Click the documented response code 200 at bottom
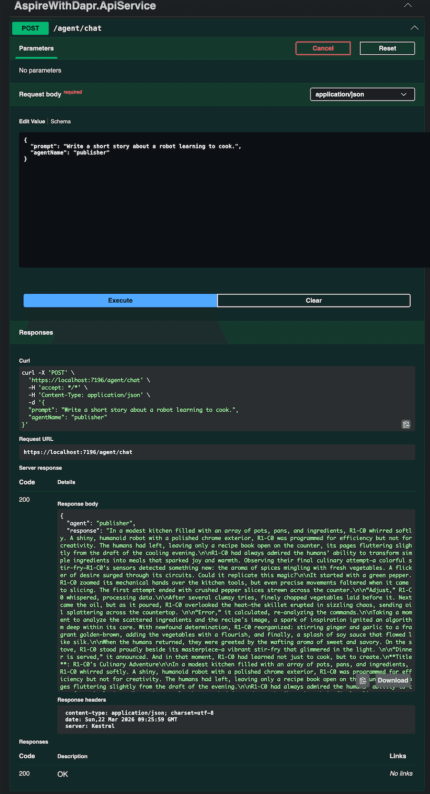 tap(24, 774)
